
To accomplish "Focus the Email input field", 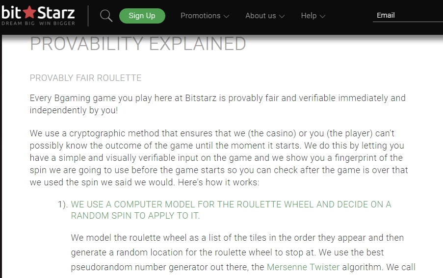I will click(408, 16).
